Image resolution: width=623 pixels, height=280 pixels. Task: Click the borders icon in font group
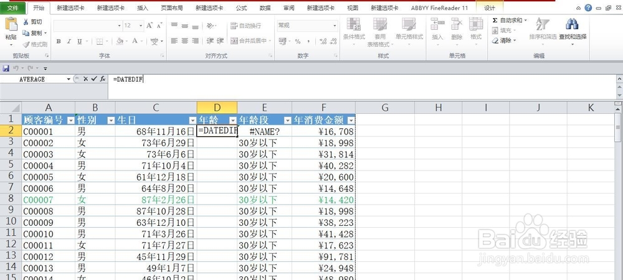(x=100, y=41)
